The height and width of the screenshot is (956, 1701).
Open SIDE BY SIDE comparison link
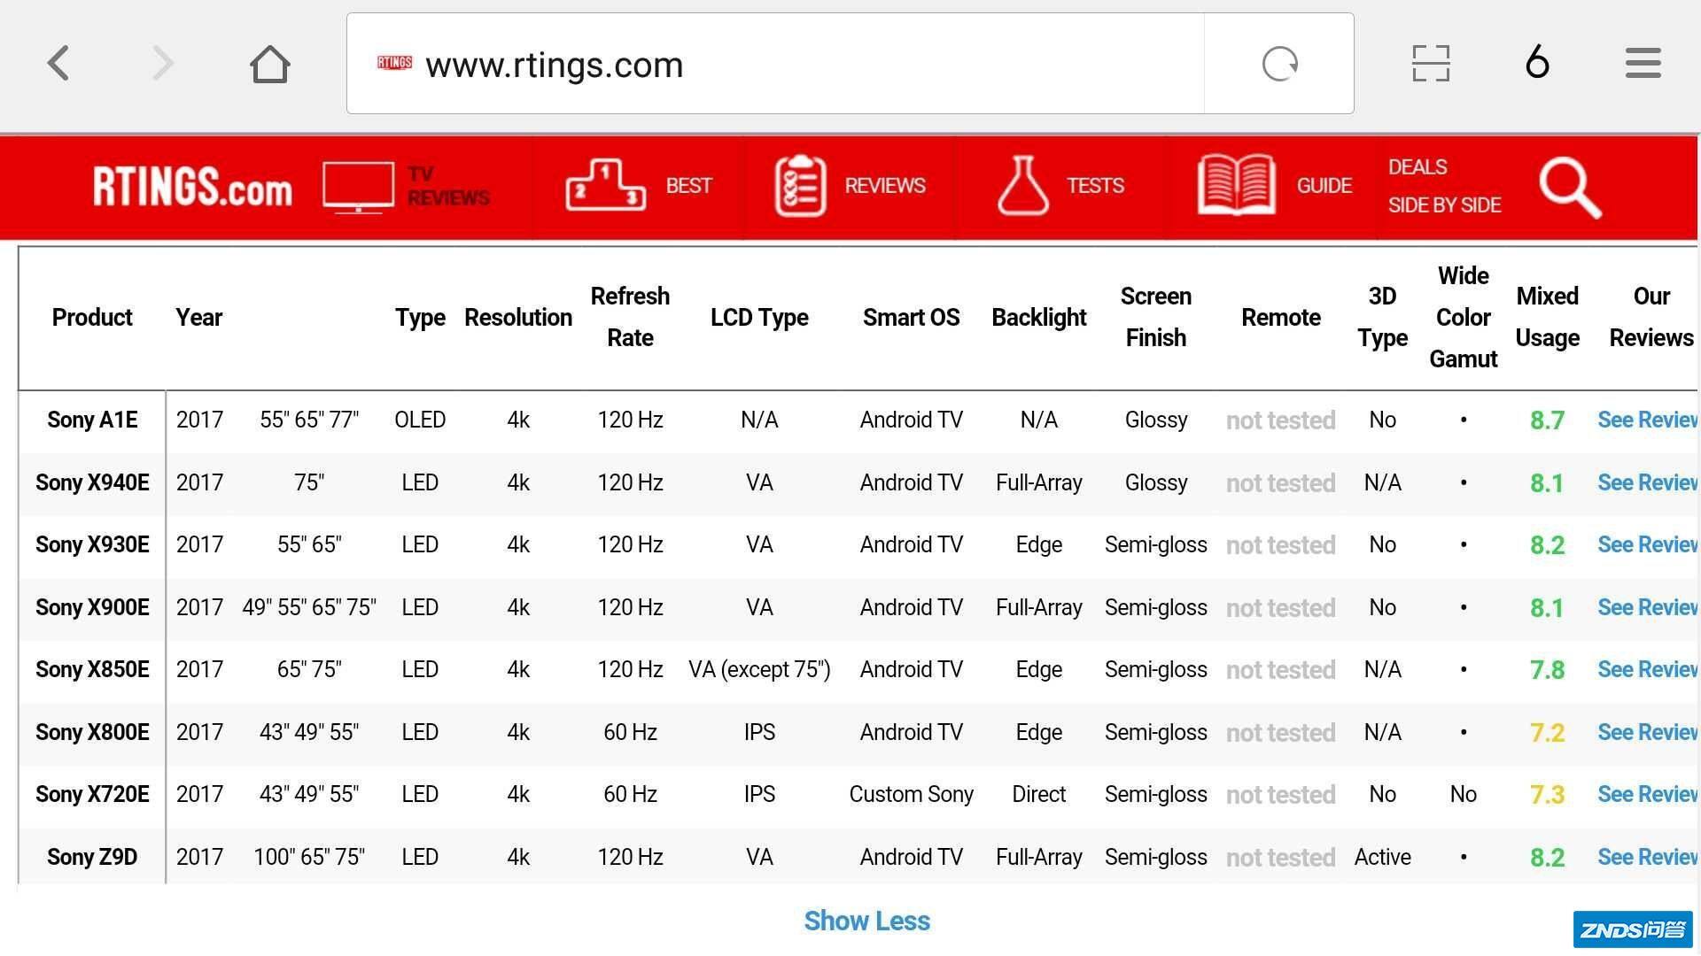[1444, 205]
